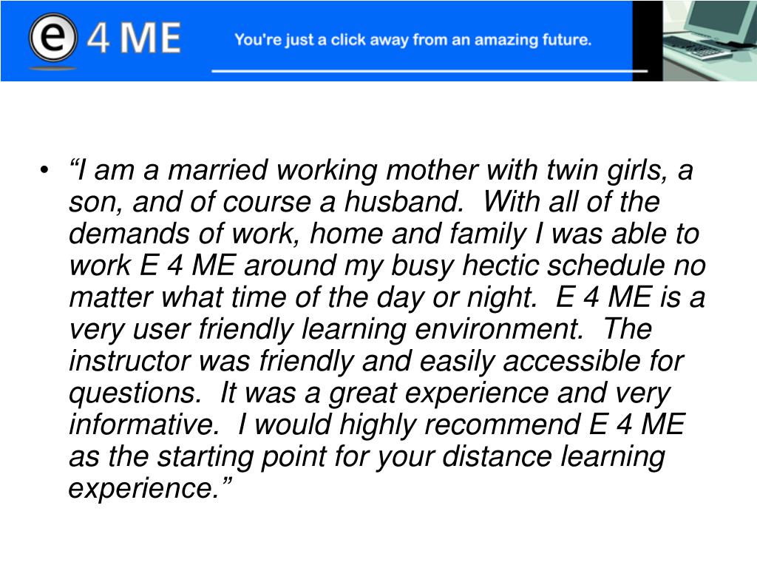Image resolution: width=757 pixels, height=568 pixels.
Task: Click the black vertical bar in banner
Action: coord(648,41)
